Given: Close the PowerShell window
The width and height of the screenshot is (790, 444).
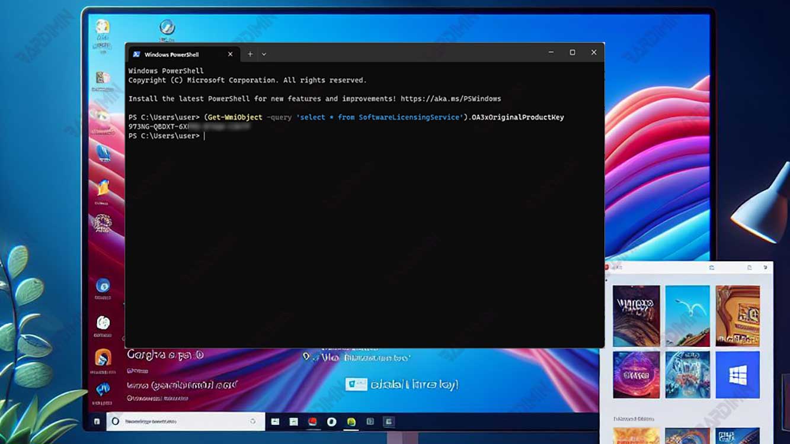Looking at the screenshot, I should (594, 53).
